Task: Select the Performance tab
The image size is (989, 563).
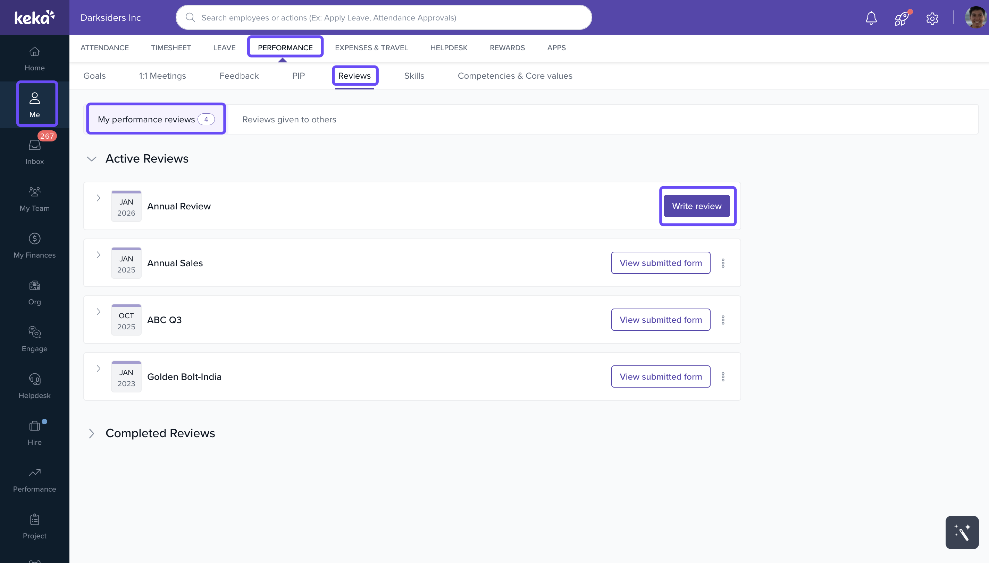Action: pos(285,47)
